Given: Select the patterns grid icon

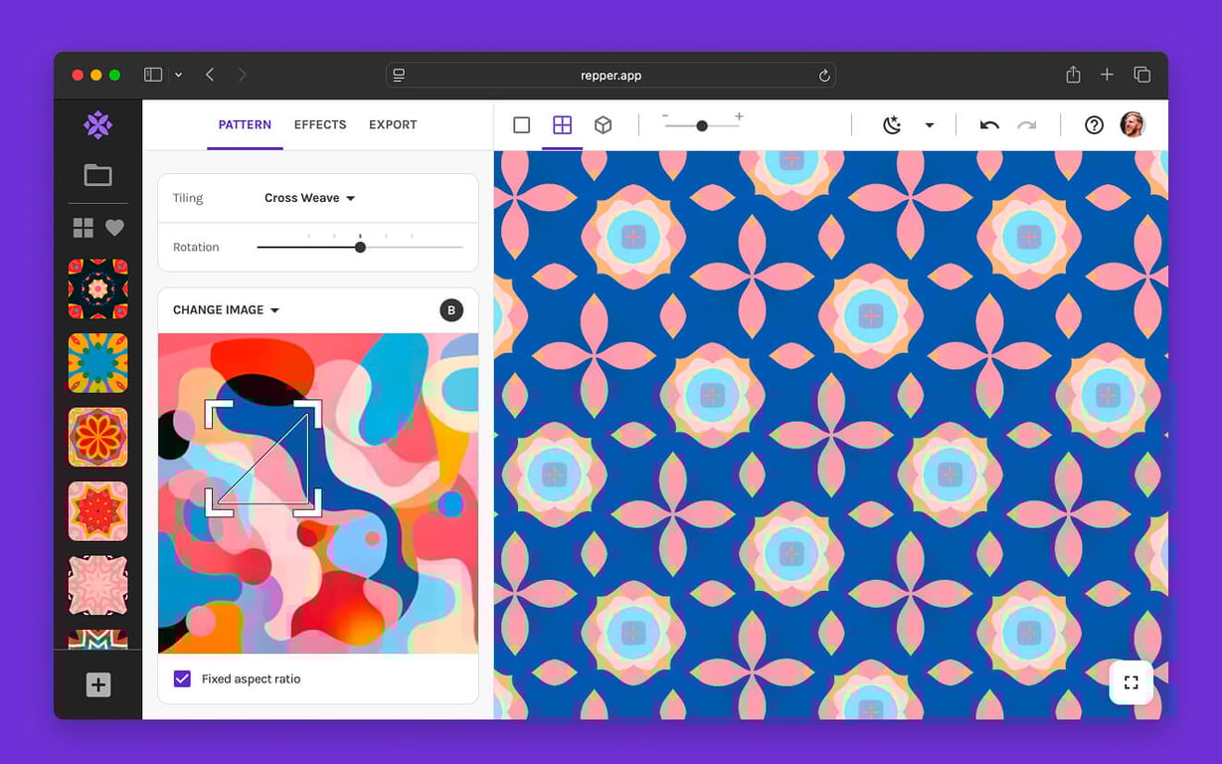Looking at the screenshot, I should point(82,227).
